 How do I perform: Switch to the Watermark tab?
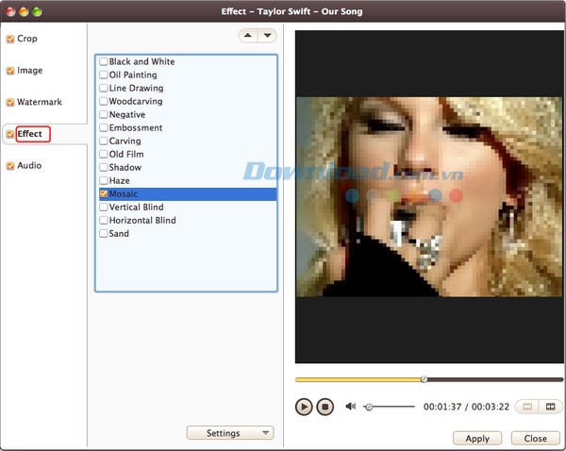(39, 102)
